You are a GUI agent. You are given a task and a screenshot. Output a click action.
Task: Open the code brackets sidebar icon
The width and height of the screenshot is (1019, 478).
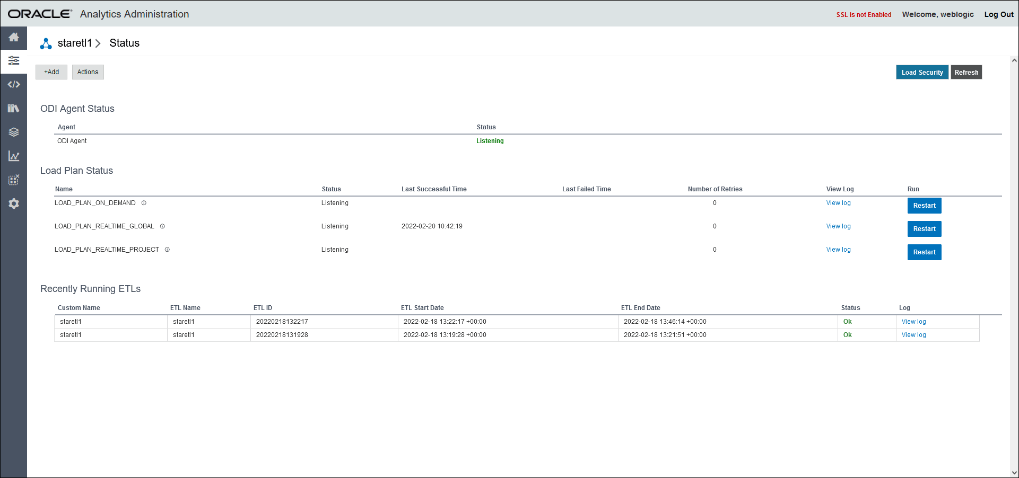(14, 84)
